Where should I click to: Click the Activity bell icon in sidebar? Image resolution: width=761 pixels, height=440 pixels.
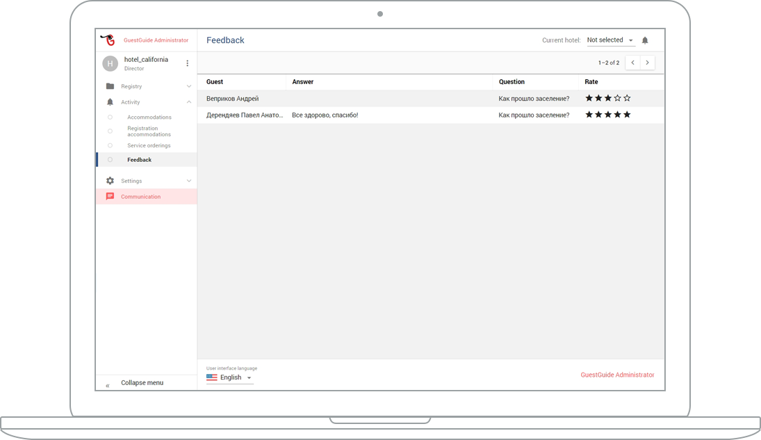(x=111, y=102)
